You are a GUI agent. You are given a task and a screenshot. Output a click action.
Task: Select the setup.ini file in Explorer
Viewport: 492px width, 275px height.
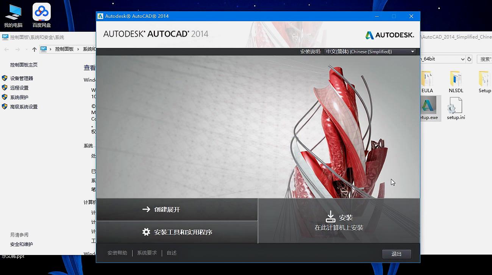456,108
